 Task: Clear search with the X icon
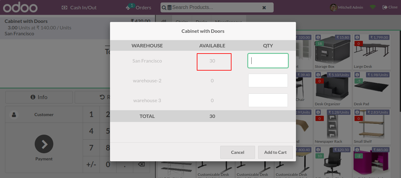pyautogui.click(x=264, y=7)
